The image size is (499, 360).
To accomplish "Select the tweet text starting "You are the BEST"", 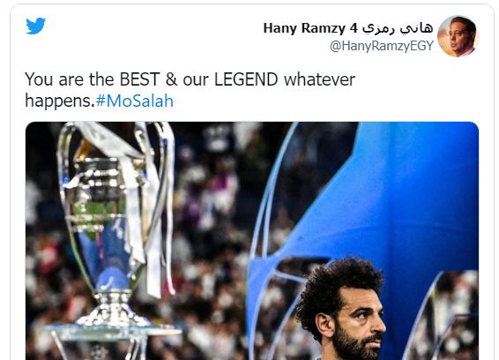I will pyautogui.click(x=190, y=90).
